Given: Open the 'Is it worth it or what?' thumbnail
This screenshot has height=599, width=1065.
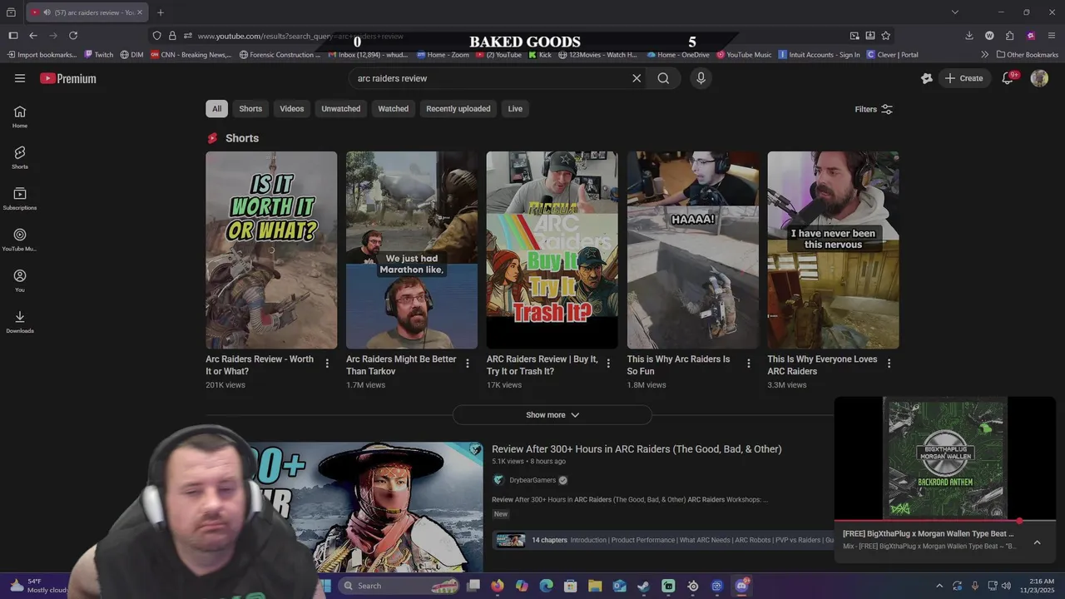Looking at the screenshot, I should click(x=271, y=250).
